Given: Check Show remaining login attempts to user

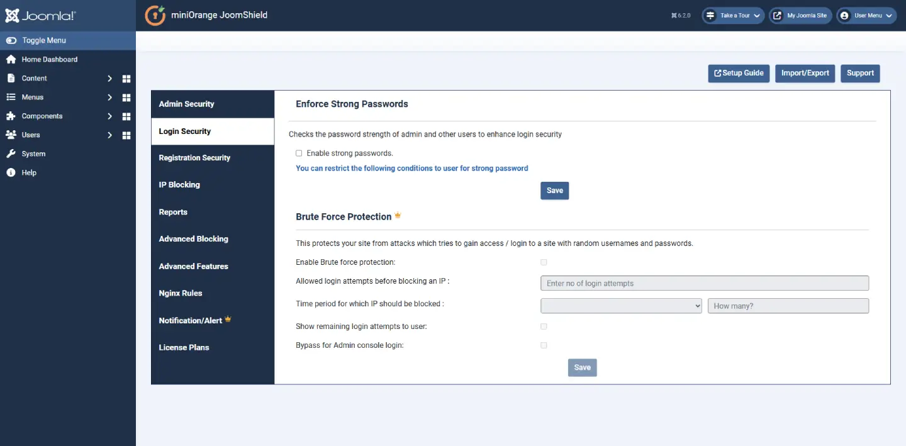Looking at the screenshot, I should (544, 326).
